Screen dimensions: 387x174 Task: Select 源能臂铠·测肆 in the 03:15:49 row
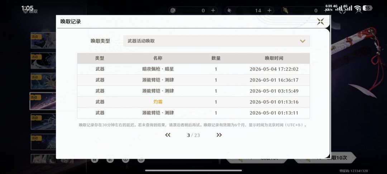click(158, 91)
